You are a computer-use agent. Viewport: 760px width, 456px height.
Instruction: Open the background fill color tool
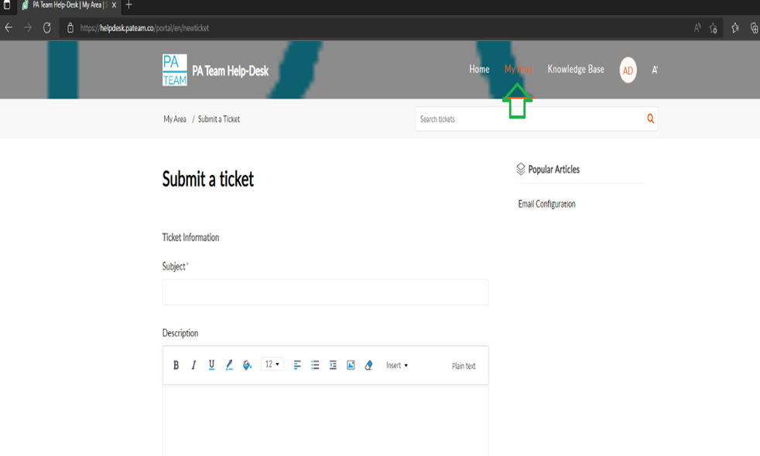(x=247, y=365)
